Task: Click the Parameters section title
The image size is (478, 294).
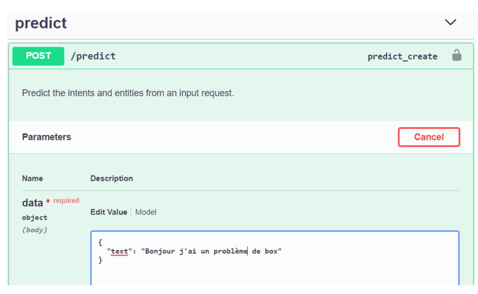Action: (46, 137)
